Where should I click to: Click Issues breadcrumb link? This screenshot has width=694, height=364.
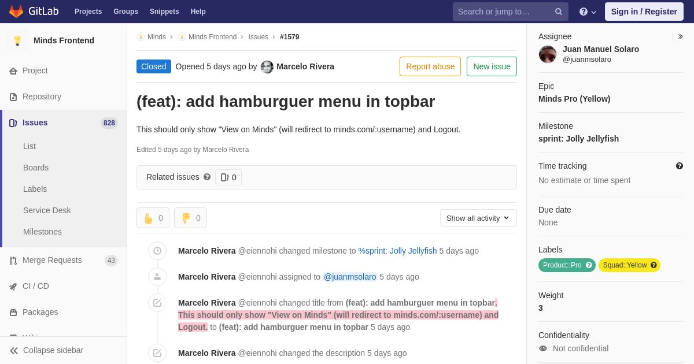pyautogui.click(x=258, y=37)
